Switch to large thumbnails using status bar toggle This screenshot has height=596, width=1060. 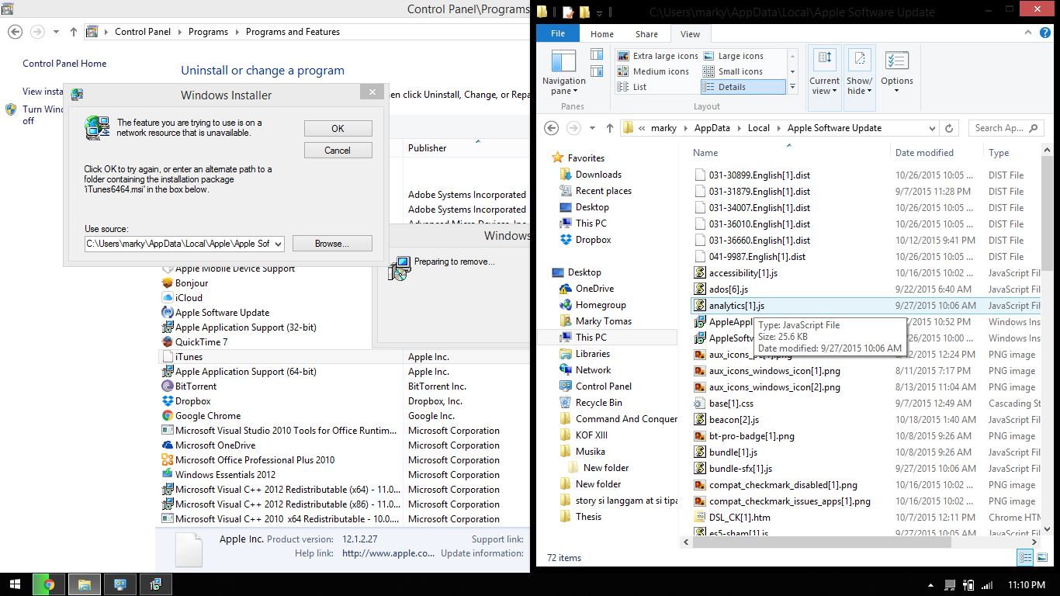tap(1041, 557)
